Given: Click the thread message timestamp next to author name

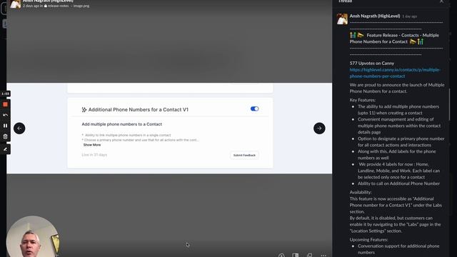Looking at the screenshot, I should (409, 16).
